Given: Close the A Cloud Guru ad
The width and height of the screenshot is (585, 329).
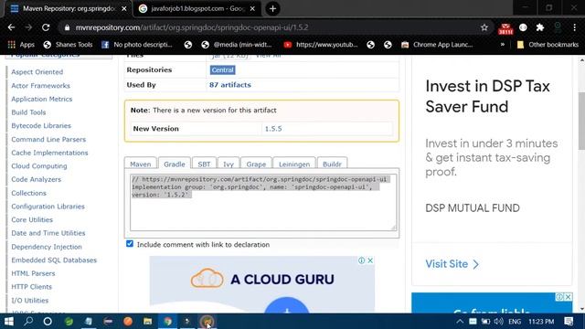Looking at the screenshot, I should coord(370,260).
